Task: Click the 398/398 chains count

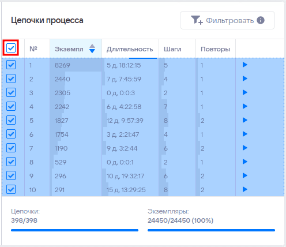Action: pyautogui.click(x=24, y=220)
